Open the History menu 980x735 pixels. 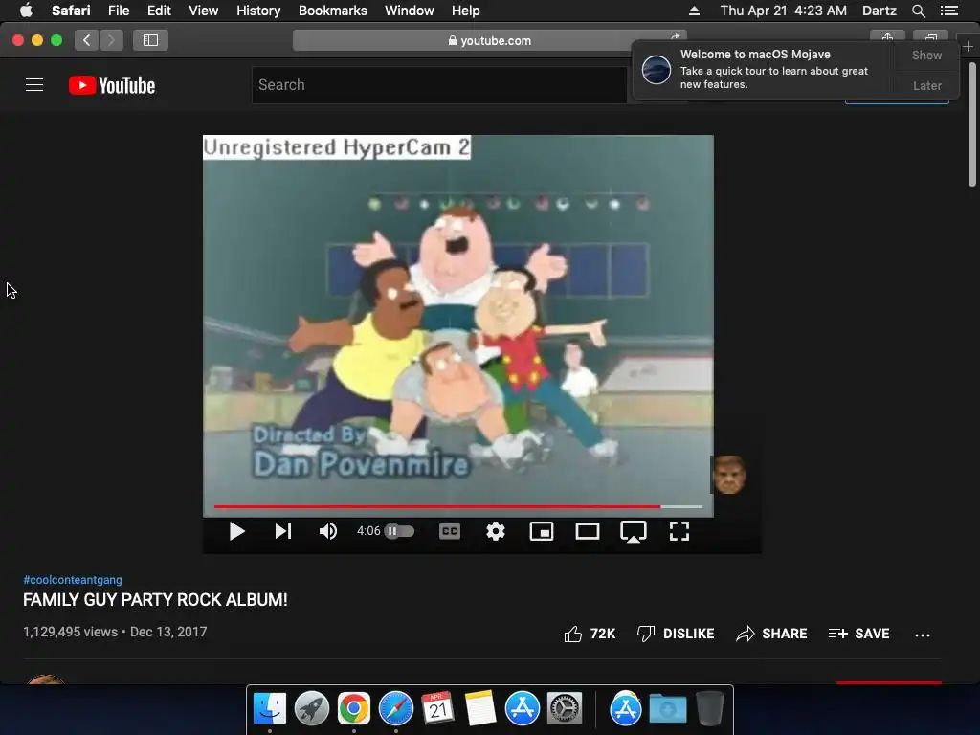(x=258, y=11)
